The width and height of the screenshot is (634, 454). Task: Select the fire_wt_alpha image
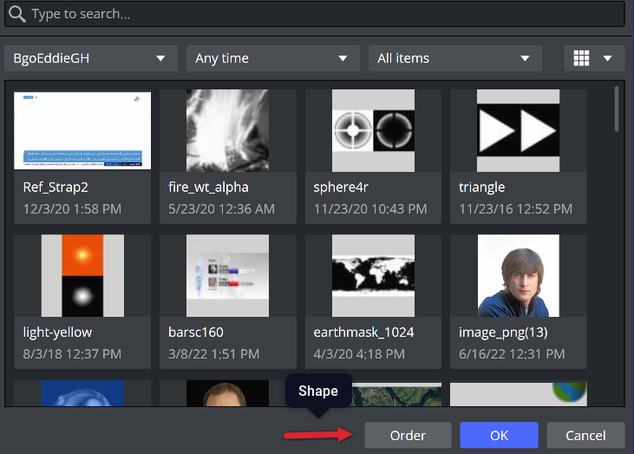pos(228,130)
